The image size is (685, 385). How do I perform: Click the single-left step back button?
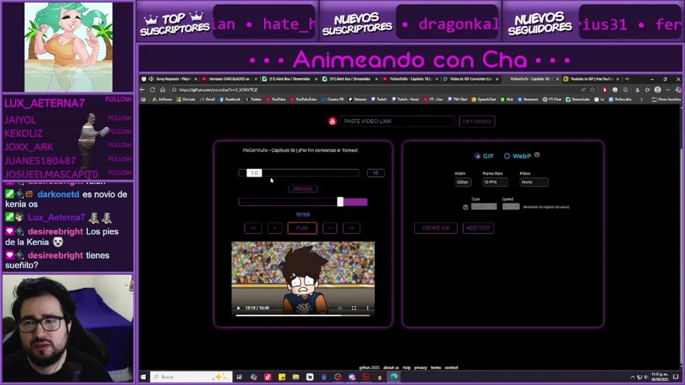[275, 228]
